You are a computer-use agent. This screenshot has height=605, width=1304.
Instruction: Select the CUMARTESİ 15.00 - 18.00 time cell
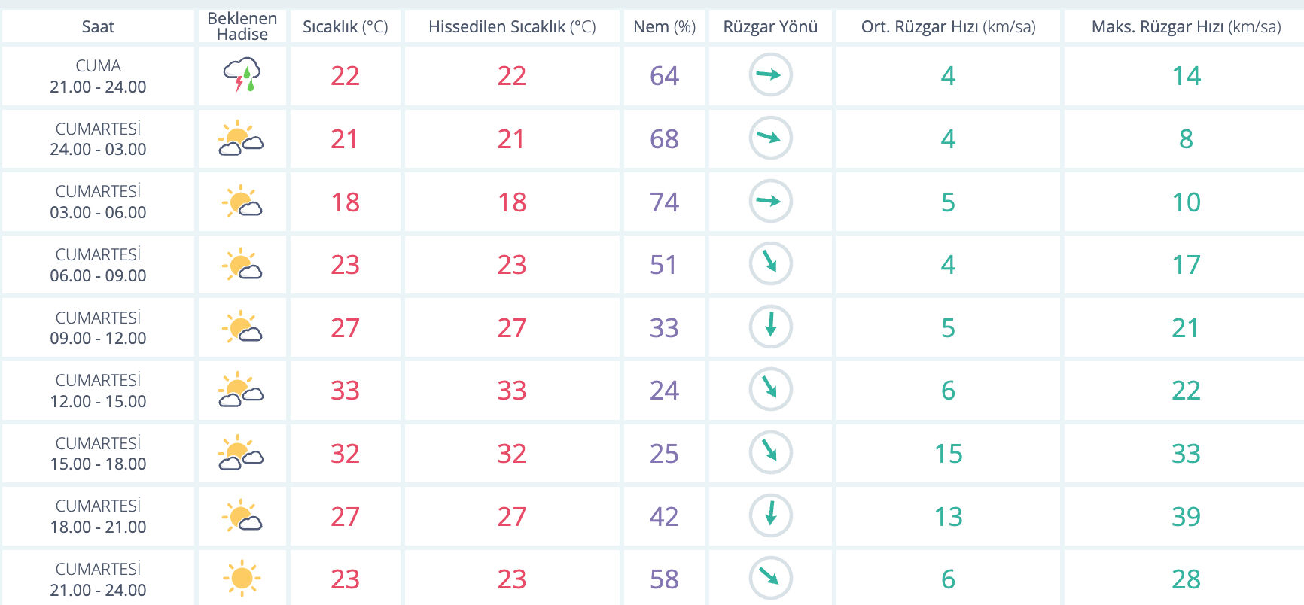98,454
